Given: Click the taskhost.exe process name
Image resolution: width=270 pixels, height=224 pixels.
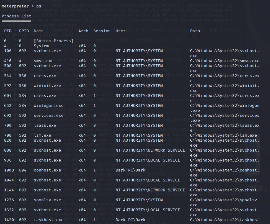Looking at the screenshot, I should 49,220.
